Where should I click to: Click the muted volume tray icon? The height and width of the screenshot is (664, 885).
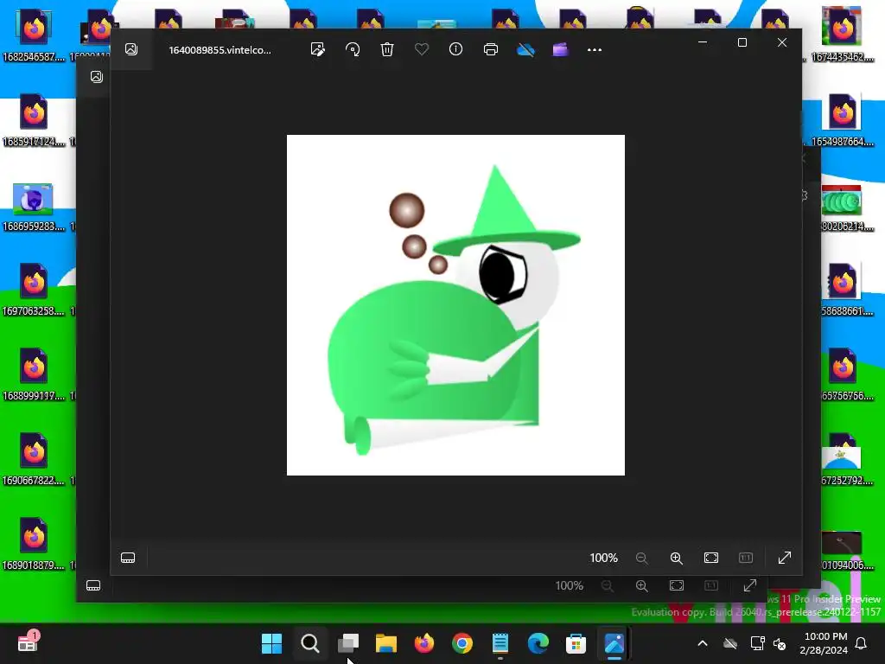pos(780,643)
